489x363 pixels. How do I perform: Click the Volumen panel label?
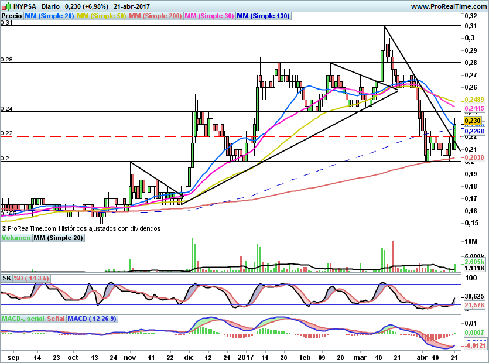(x=16, y=238)
